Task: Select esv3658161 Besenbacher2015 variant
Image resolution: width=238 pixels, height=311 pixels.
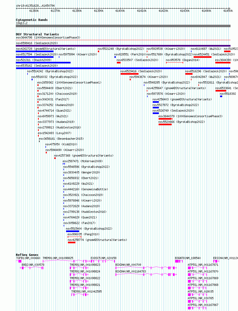Action: coord(61,139)
